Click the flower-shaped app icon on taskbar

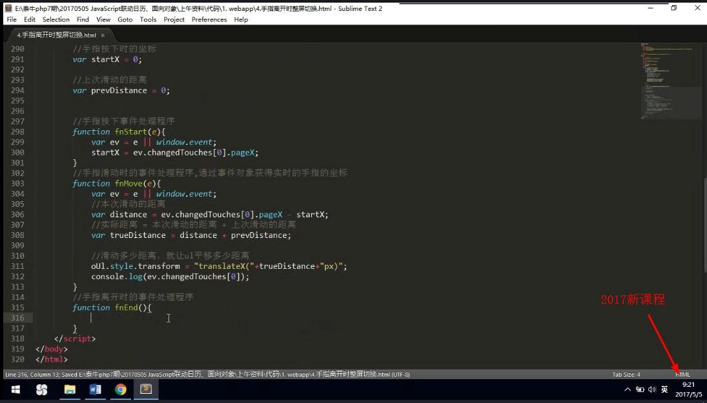tap(41, 389)
